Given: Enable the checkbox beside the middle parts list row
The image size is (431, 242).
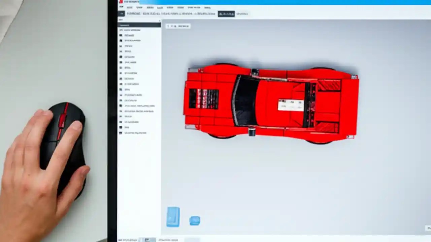Looking at the screenshot, I should (x=121, y=84).
